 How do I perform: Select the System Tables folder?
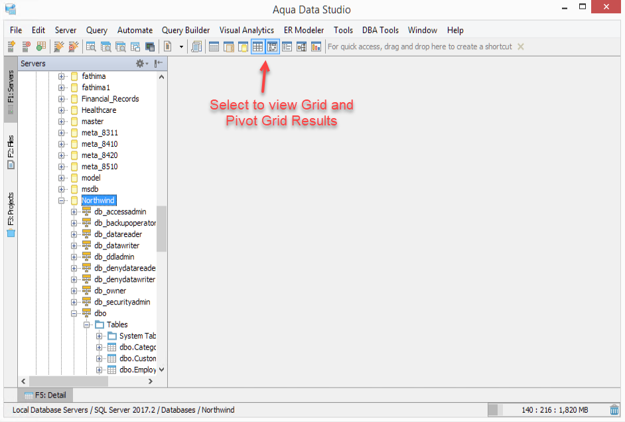(x=137, y=336)
